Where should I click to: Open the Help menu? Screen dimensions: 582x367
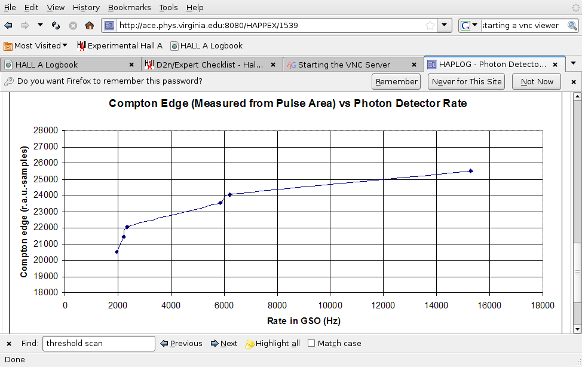[x=195, y=7]
